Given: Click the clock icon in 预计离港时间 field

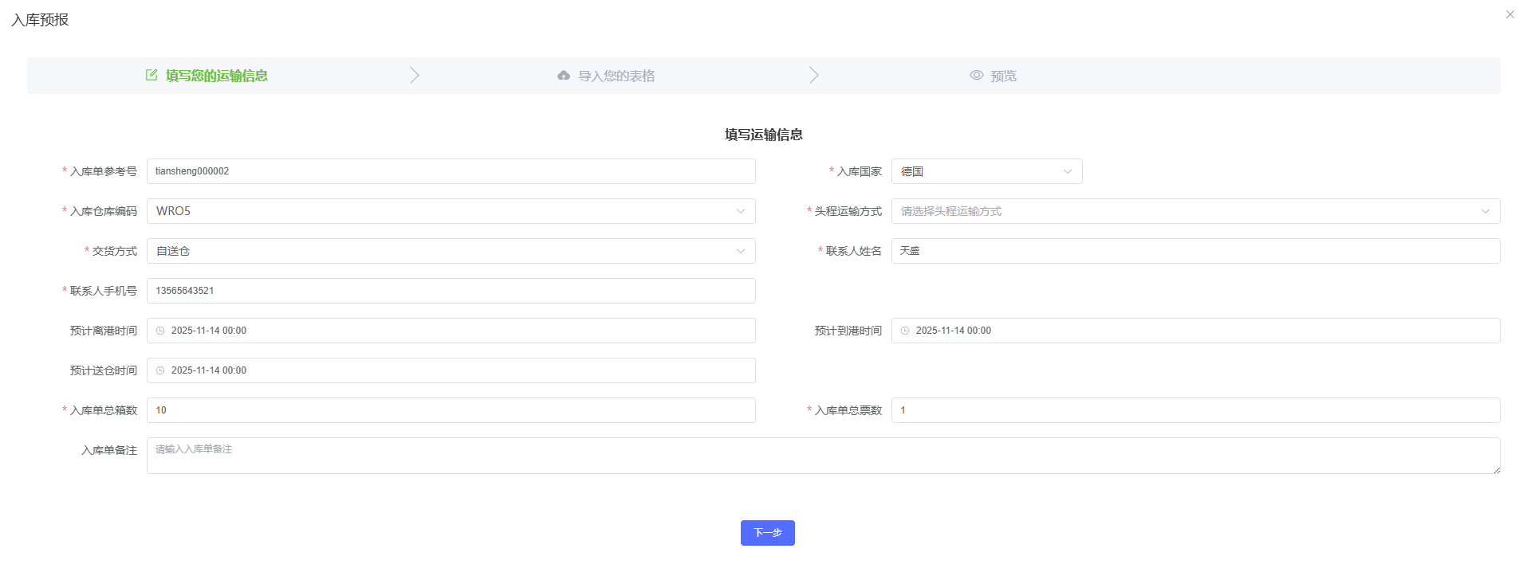Looking at the screenshot, I should click(x=160, y=331).
